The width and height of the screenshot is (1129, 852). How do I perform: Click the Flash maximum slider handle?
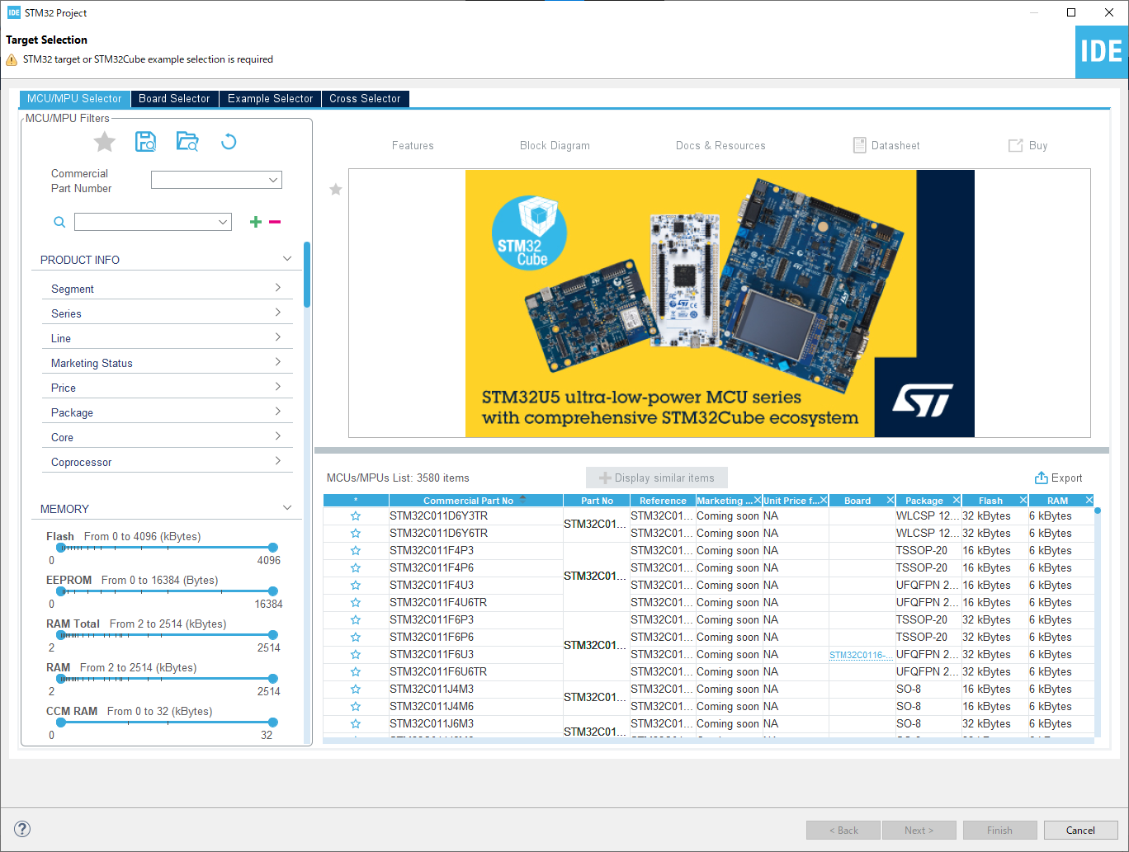273,548
